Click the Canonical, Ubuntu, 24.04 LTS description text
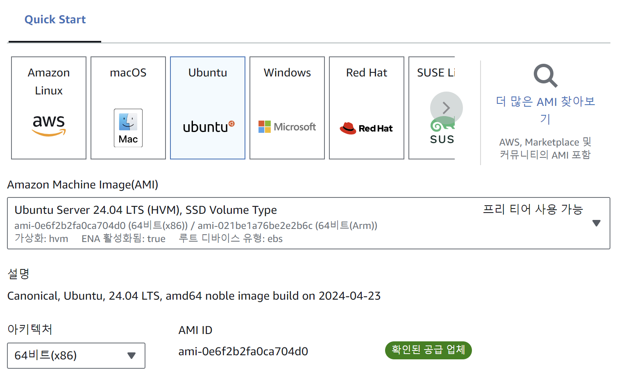The width and height of the screenshot is (619, 390). click(x=194, y=296)
